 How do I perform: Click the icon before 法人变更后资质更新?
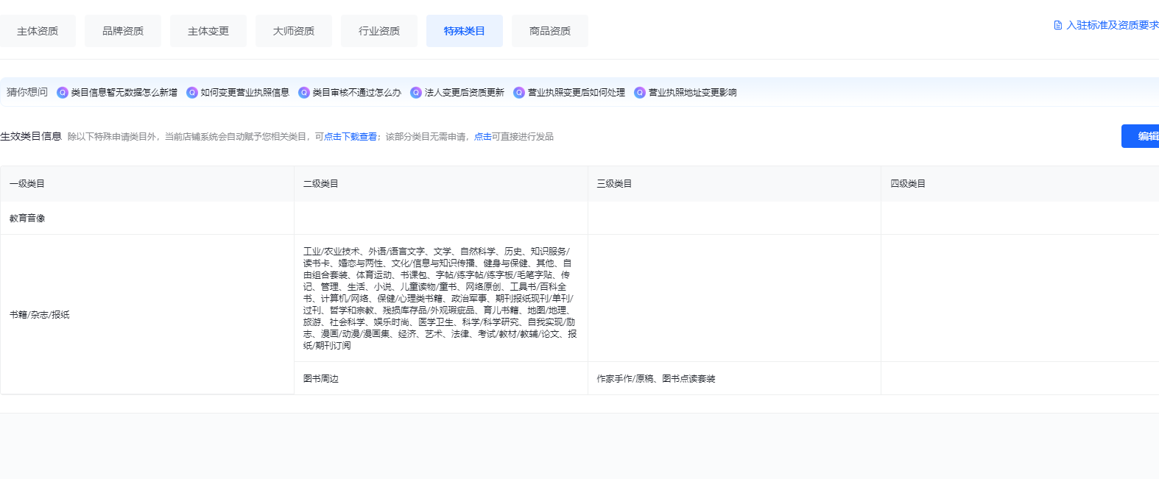pyautogui.click(x=416, y=93)
